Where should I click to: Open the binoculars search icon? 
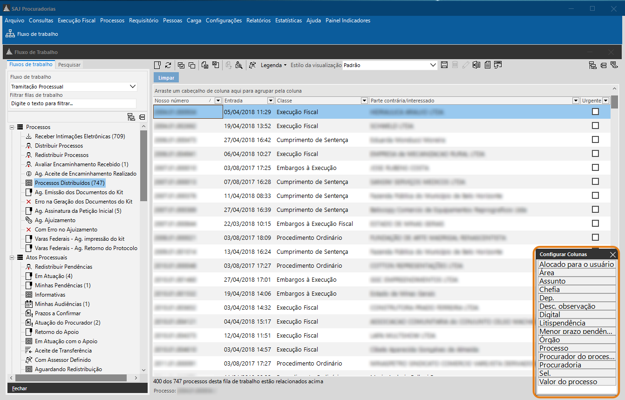[x=239, y=65]
